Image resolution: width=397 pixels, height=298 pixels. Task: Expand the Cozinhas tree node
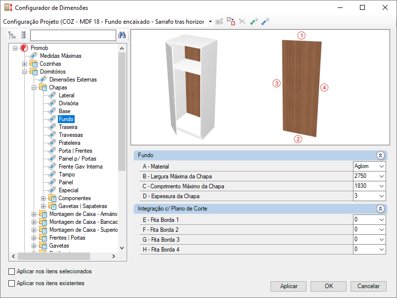tap(24, 64)
